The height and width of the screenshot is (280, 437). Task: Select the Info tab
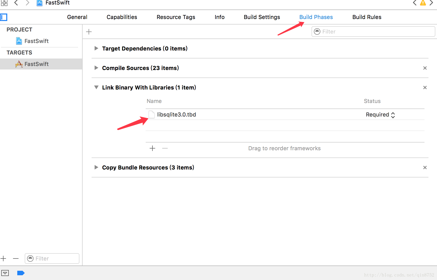(x=220, y=17)
